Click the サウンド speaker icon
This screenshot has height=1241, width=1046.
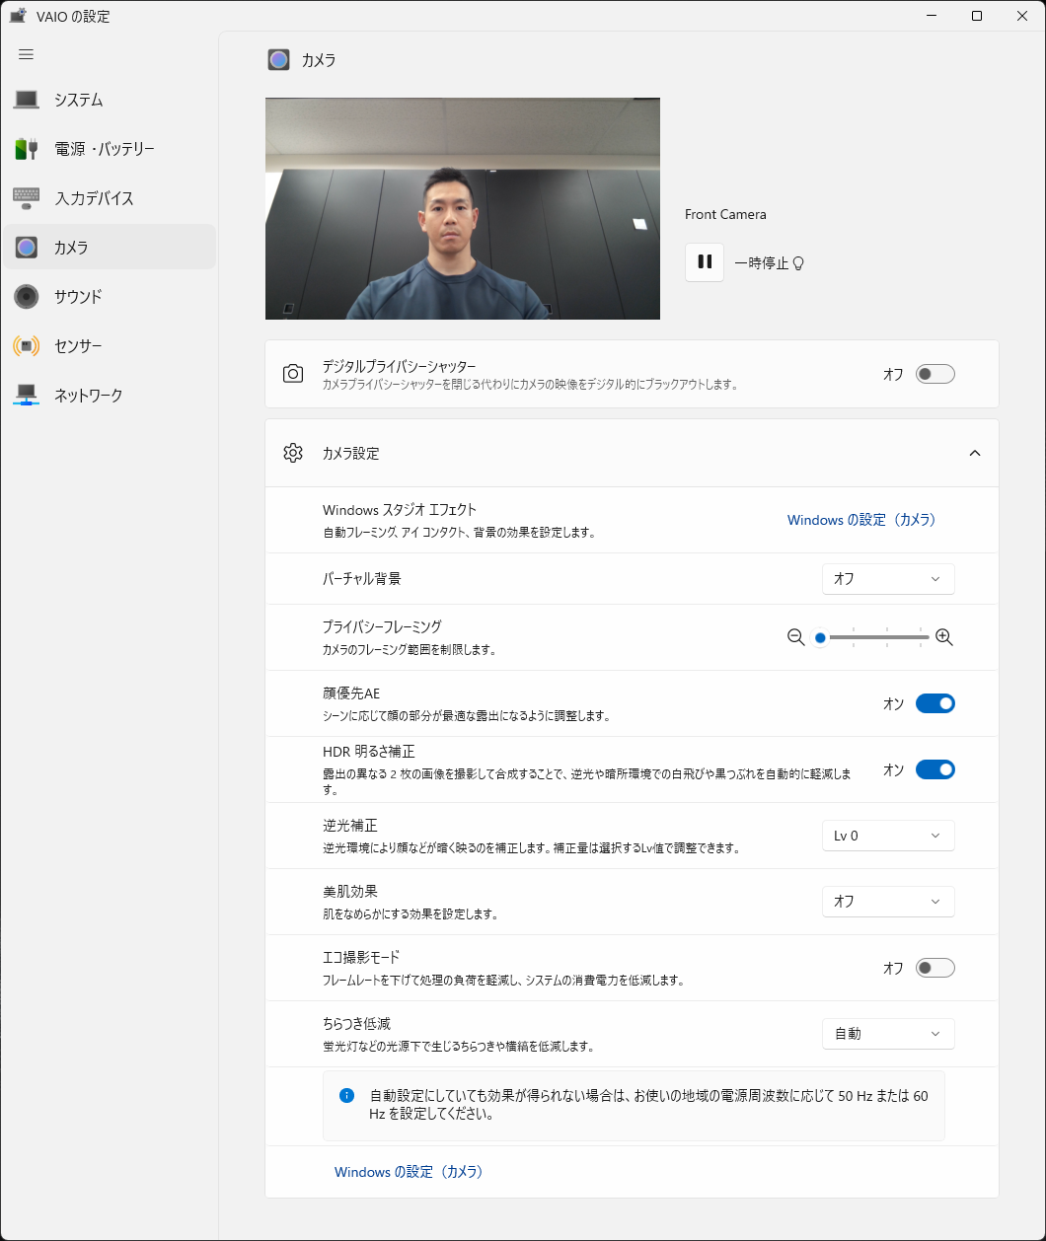[27, 296]
